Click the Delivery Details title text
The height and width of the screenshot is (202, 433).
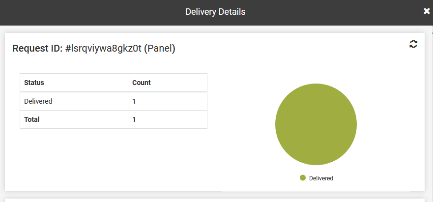point(215,12)
